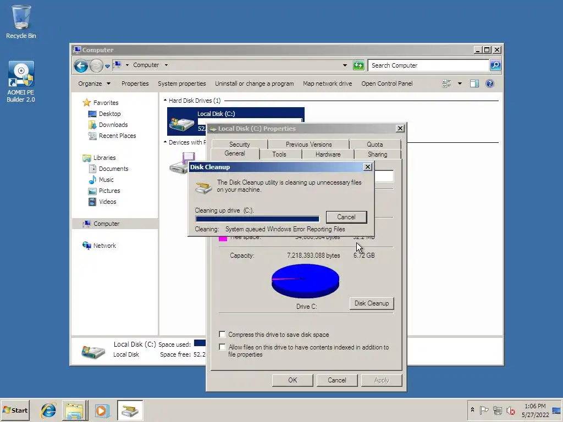Open the Videos library
Viewport: 563px width, 422px height.
click(108, 202)
